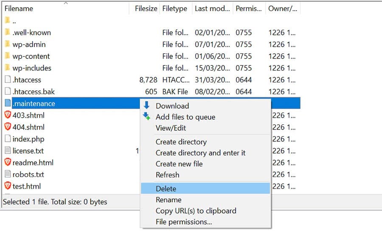Select the .htaccess.bak file row
Image resolution: width=382 pixels, height=239 pixels.
click(34, 92)
